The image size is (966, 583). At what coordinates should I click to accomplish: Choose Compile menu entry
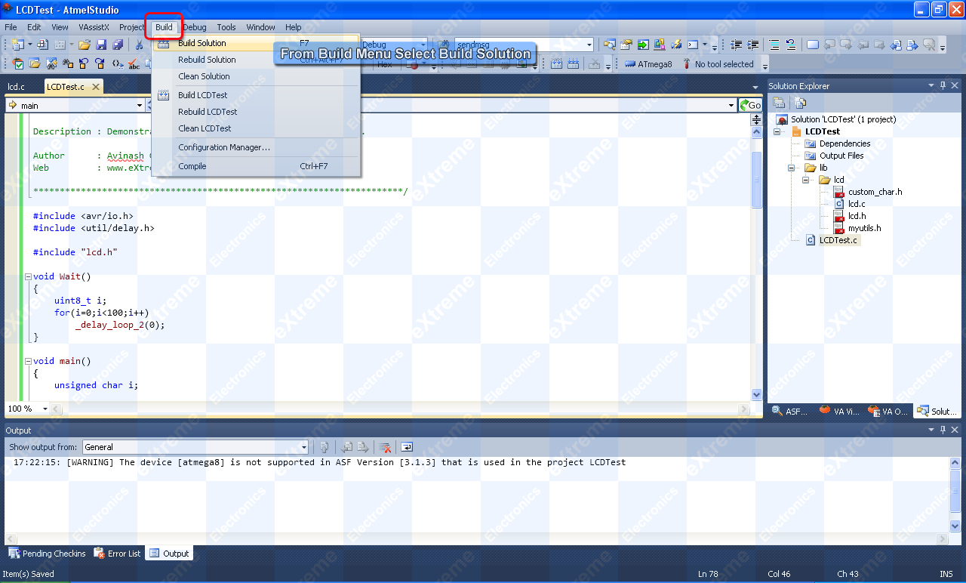click(256, 166)
